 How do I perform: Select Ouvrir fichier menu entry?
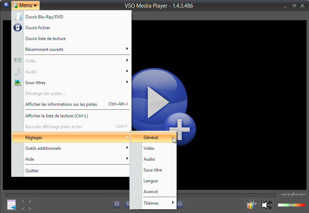coord(71,28)
